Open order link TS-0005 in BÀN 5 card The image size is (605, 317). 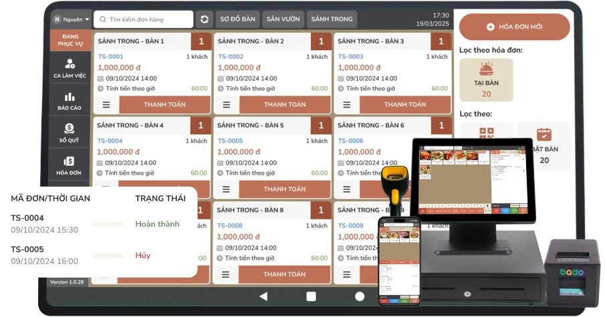[x=231, y=141]
